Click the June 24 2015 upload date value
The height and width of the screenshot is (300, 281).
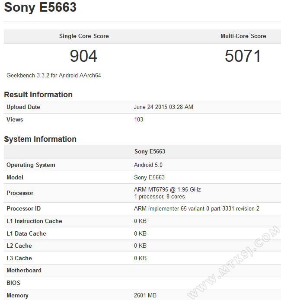pos(163,107)
